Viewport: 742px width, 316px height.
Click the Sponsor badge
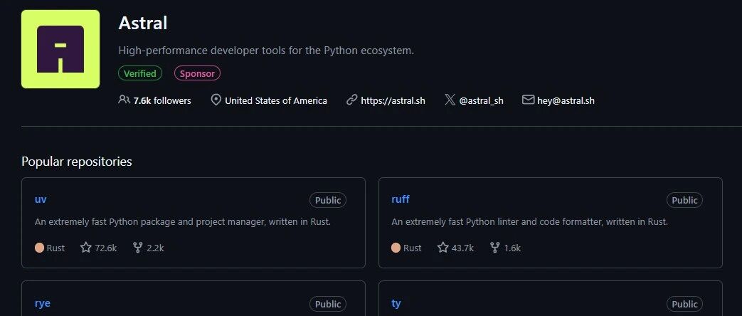click(197, 73)
